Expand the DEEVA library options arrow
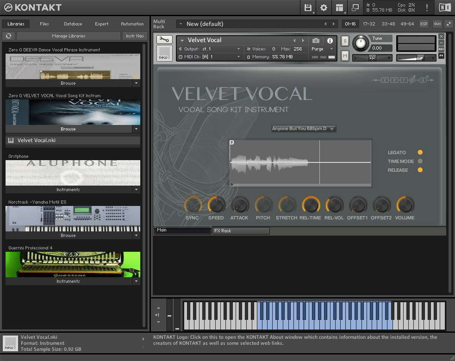455x361 pixels. click(x=137, y=83)
